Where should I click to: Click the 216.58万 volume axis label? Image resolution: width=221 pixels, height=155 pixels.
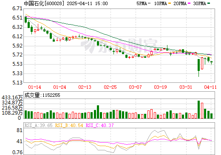12,108
